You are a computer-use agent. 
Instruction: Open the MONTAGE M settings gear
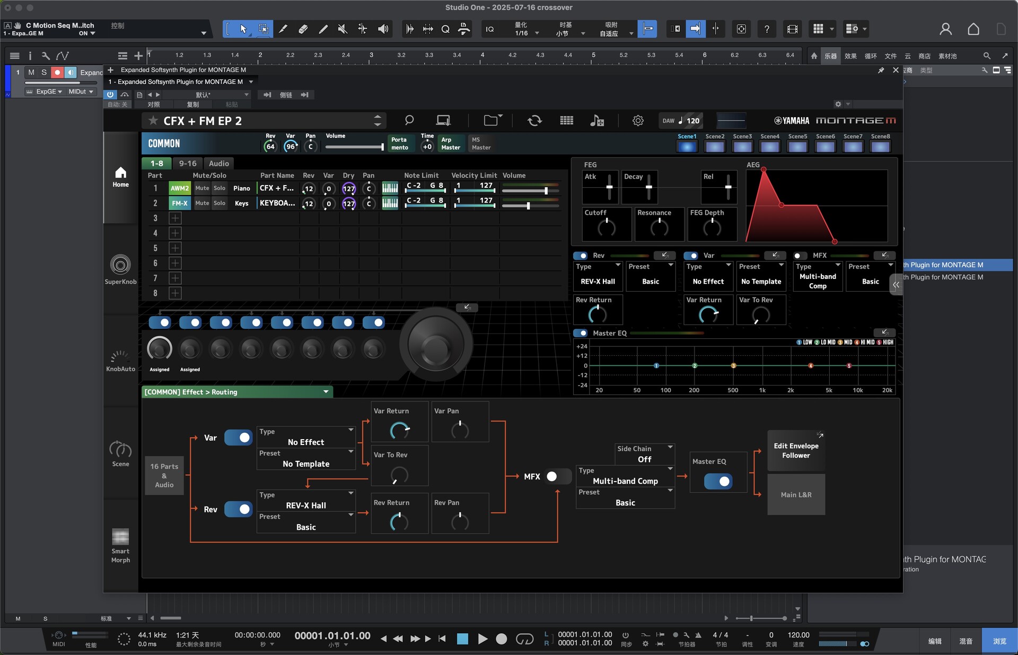click(638, 121)
